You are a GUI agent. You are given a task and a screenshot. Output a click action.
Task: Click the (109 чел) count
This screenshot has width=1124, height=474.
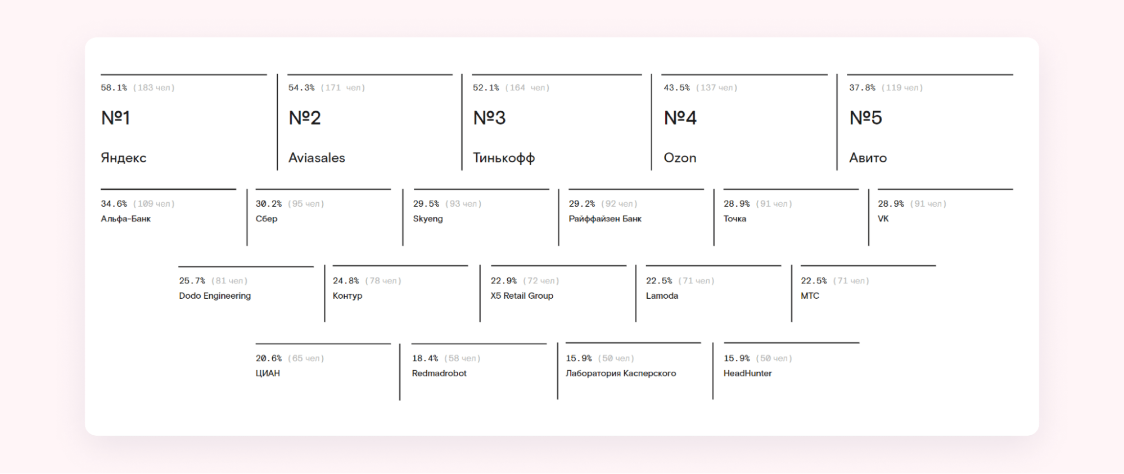coord(154,204)
